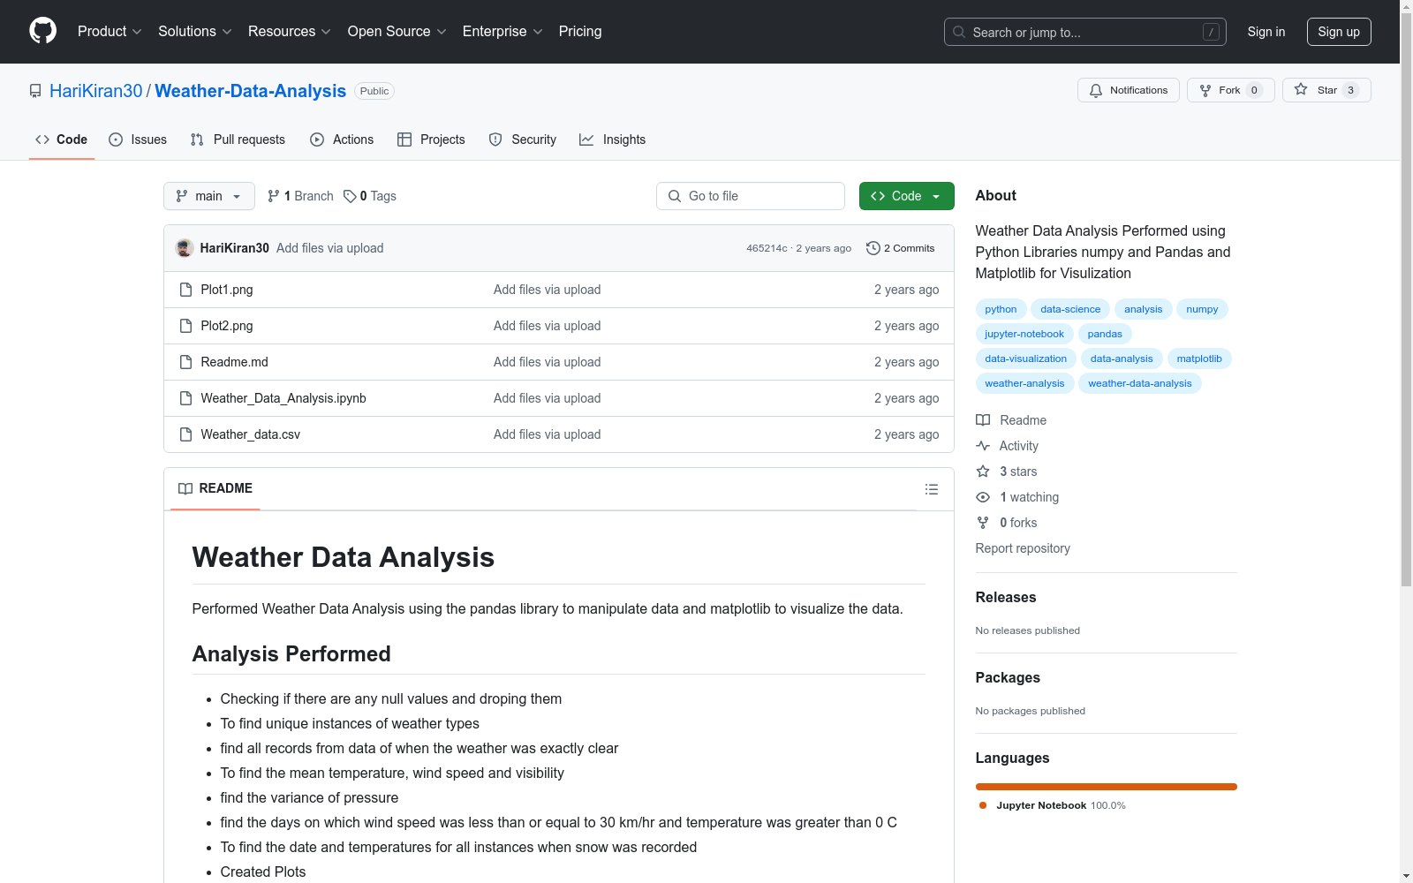Viewport: 1413px width, 883px height.
Task: Click the star icon in Star button
Action: (x=1301, y=89)
